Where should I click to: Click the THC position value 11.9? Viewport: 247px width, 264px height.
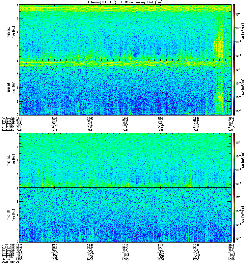coord(90,245)
